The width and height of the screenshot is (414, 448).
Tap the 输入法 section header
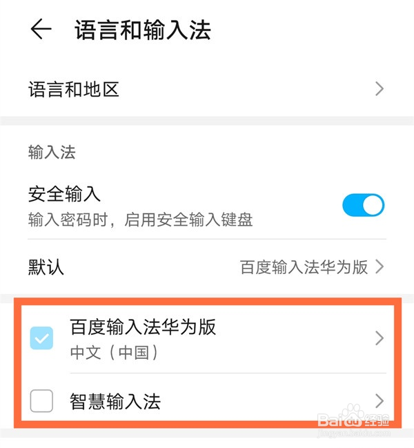click(52, 152)
